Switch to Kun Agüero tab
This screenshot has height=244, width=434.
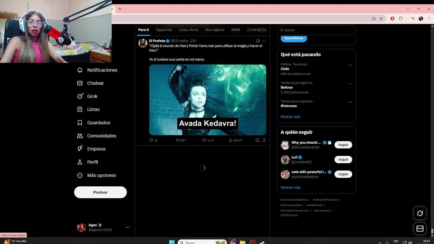pyautogui.click(x=215, y=30)
